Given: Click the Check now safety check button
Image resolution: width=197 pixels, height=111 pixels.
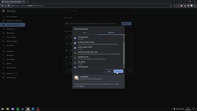Looking at the screenshot, I should pyautogui.click(x=126, y=24).
